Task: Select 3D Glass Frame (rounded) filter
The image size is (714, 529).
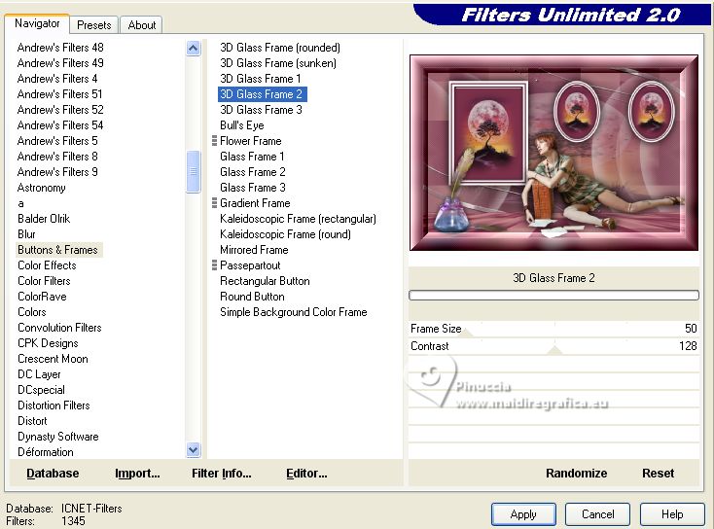Action: tap(279, 48)
